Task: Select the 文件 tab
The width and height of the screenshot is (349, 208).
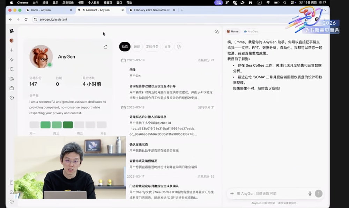Action: tap(168, 47)
